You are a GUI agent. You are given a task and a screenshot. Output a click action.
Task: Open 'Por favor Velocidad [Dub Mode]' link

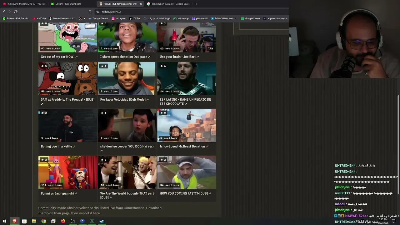124,100
